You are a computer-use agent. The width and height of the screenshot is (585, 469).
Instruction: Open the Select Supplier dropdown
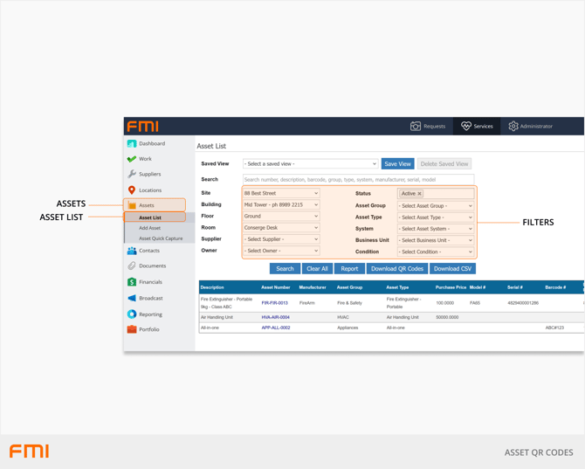[281, 239]
